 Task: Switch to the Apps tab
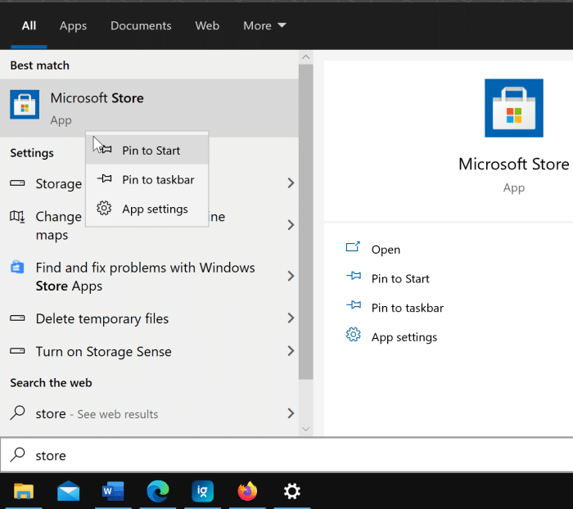73,25
